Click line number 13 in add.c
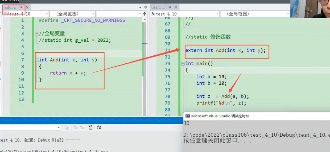330x152 pixels. [x=21, y=99]
